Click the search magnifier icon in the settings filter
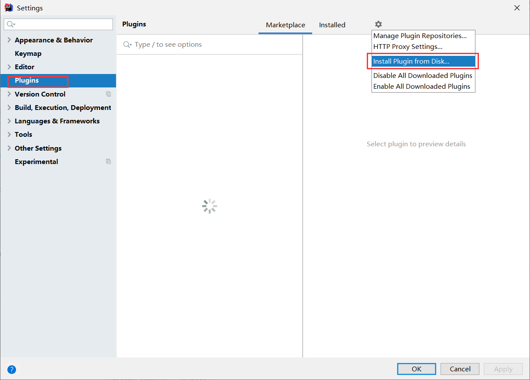Viewport: 530px width, 380px height. click(x=11, y=24)
